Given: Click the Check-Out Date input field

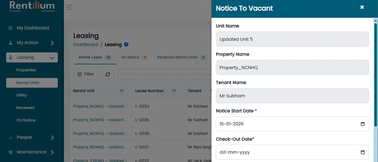Looking at the screenshot, I should [x=292, y=152].
